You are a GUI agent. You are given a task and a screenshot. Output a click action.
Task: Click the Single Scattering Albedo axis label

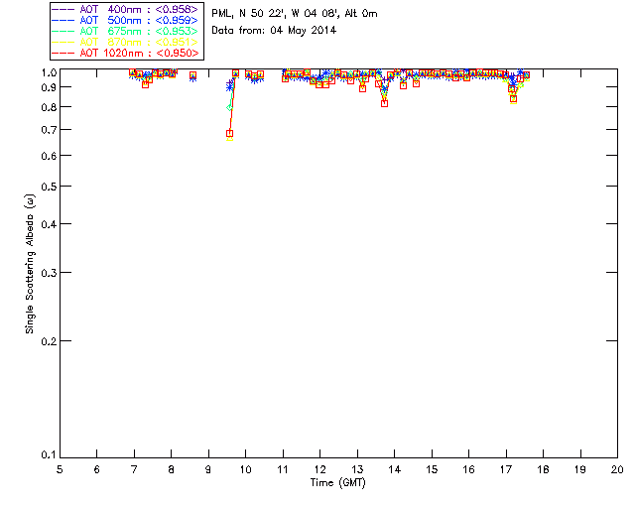pyautogui.click(x=30, y=264)
